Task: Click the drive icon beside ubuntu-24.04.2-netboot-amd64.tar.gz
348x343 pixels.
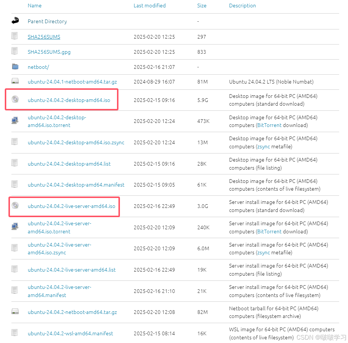Action: (x=15, y=311)
